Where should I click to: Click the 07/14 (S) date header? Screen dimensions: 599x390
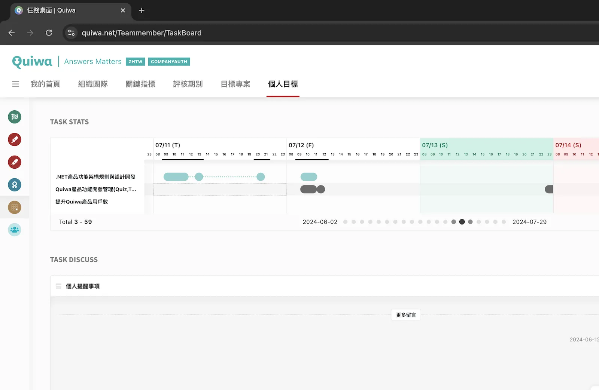click(x=568, y=145)
